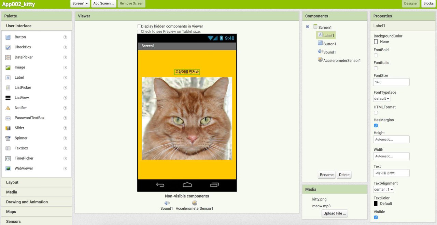Toggle Display hidden components in Viewer
Screen dimensions: 437x225
click(139, 26)
